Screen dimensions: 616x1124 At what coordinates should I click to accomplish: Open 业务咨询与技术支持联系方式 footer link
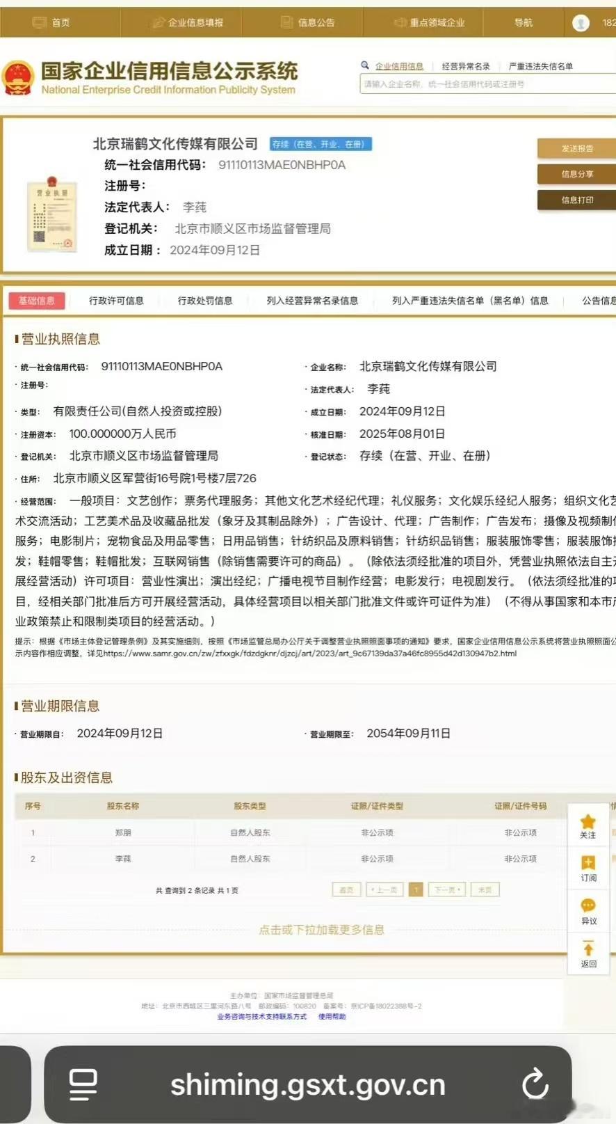(x=261, y=1017)
